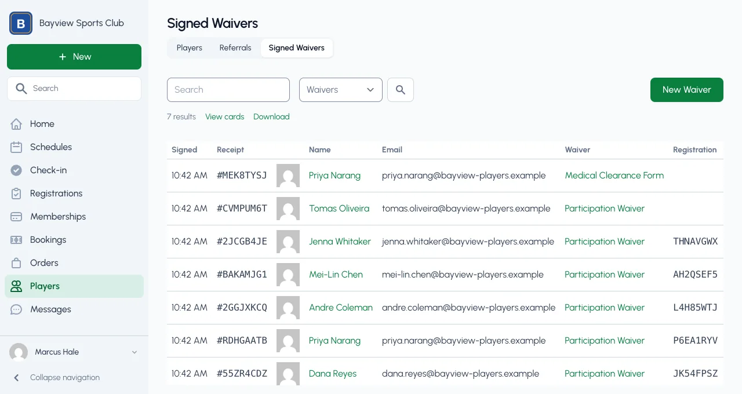This screenshot has height=394, width=742.
Task: Open Dana Reyes player link
Action: pyautogui.click(x=333, y=374)
